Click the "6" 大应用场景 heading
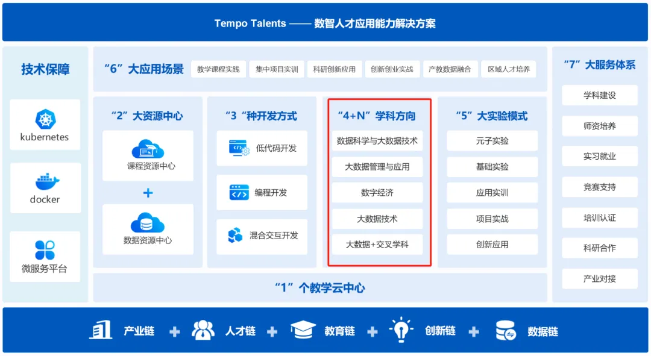 143,69
